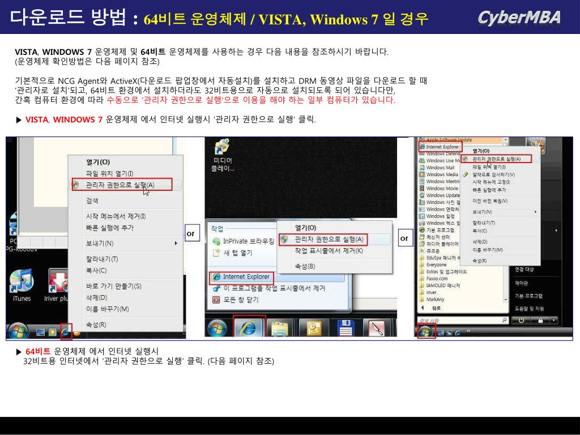Screen dimensions: 580x435
Task: Click the knife icon in Windows 7 taskbar
Action: [376, 328]
